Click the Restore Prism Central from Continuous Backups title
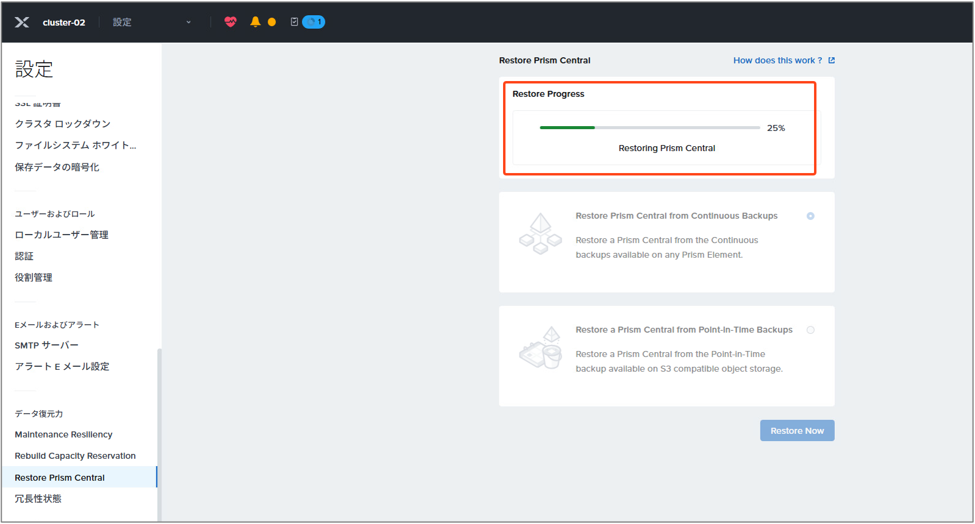This screenshot has width=975, height=524. pos(677,216)
